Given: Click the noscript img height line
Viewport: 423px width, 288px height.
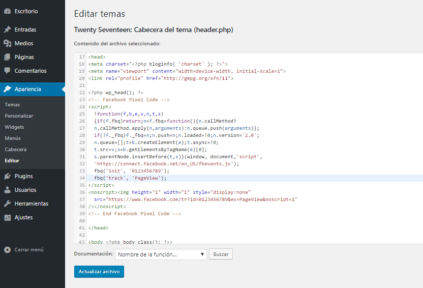Looking at the screenshot, I should coord(169,192).
